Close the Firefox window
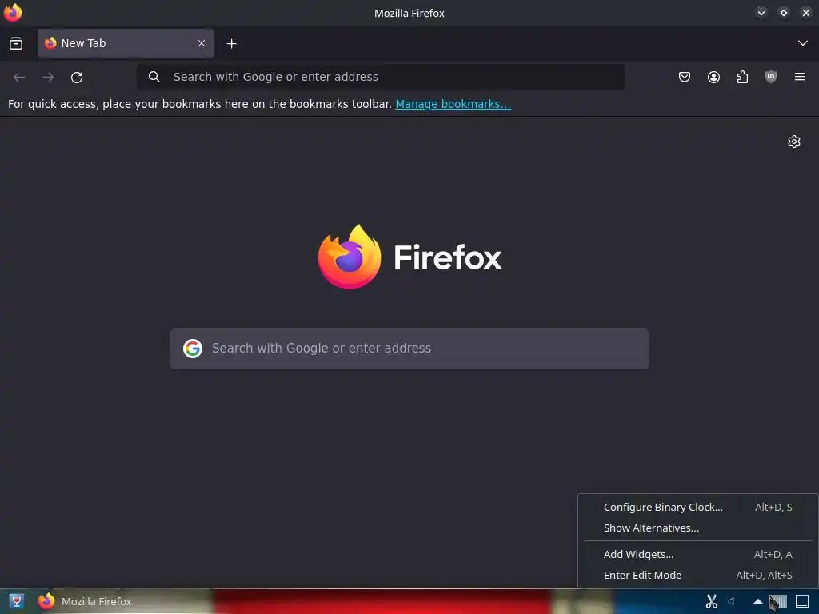The image size is (819, 614). 806,13
